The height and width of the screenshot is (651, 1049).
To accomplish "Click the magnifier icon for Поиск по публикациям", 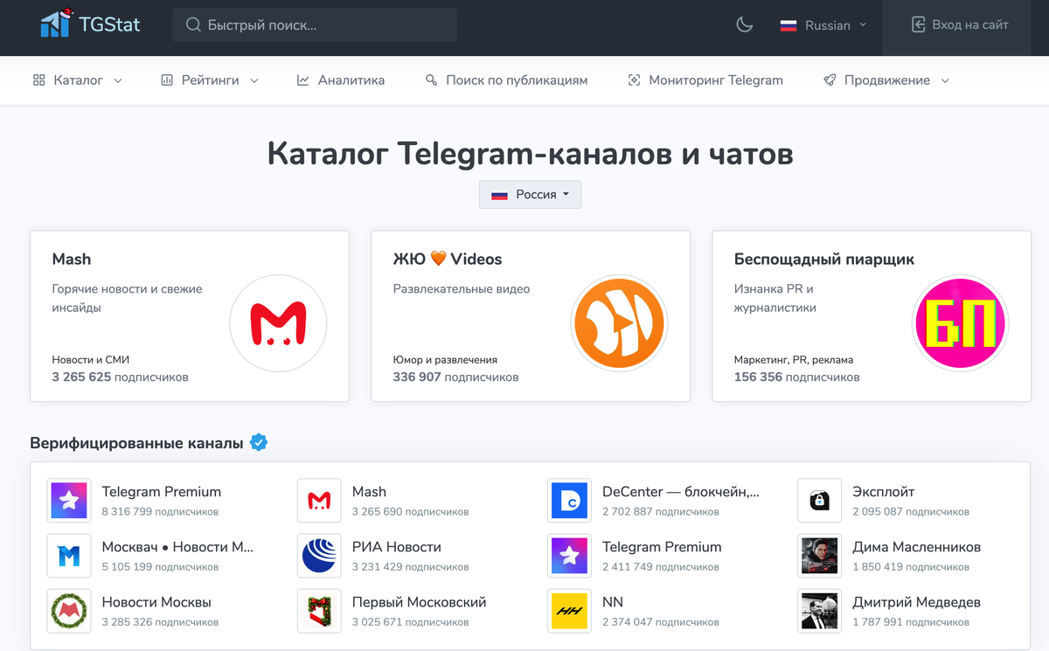I will pos(430,80).
